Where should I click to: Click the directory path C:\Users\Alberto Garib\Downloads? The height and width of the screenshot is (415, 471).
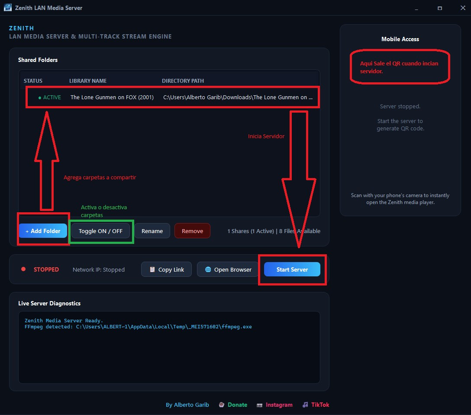[x=238, y=97]
